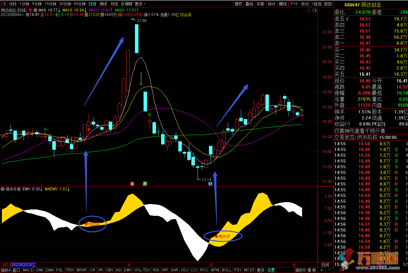Click the minus zoom button bottom right

point(330,270)
